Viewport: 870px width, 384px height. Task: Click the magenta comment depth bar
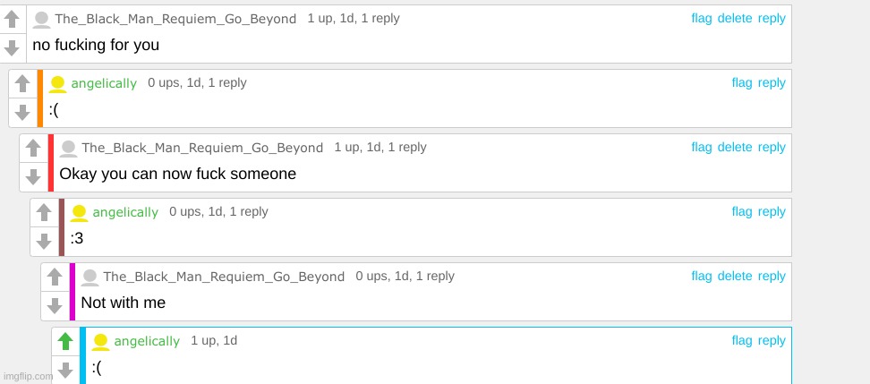pos(72,291)
